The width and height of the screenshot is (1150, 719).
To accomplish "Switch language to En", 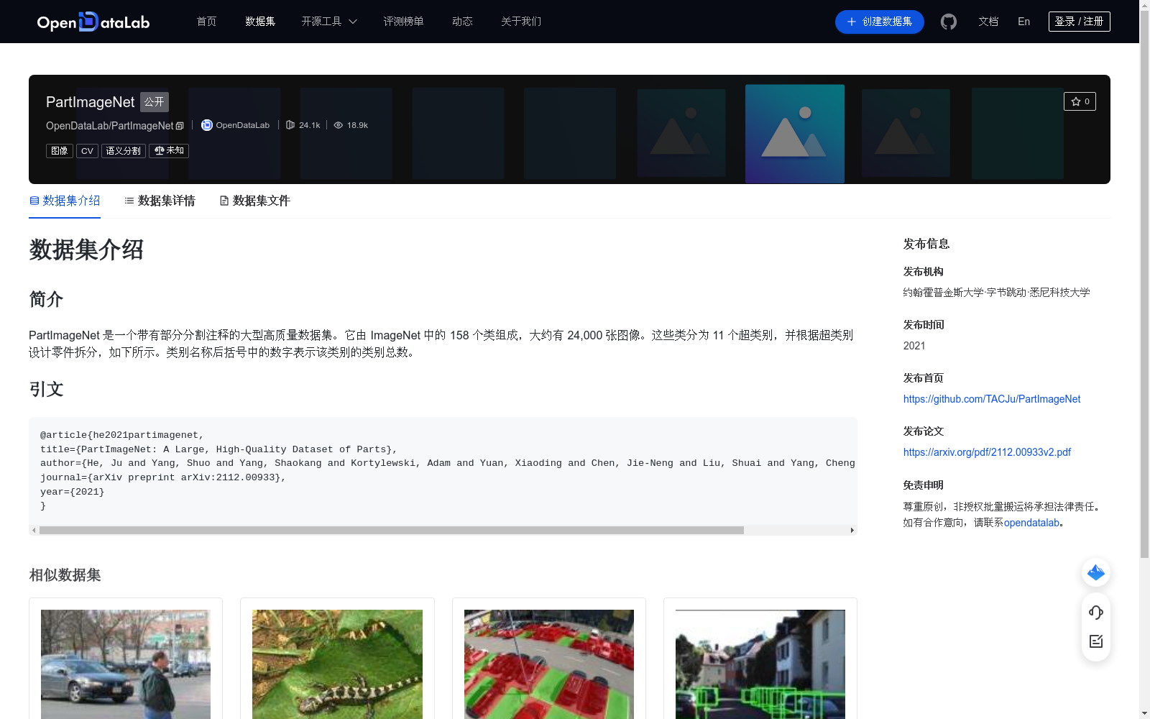I will (x=1024, y=22).
